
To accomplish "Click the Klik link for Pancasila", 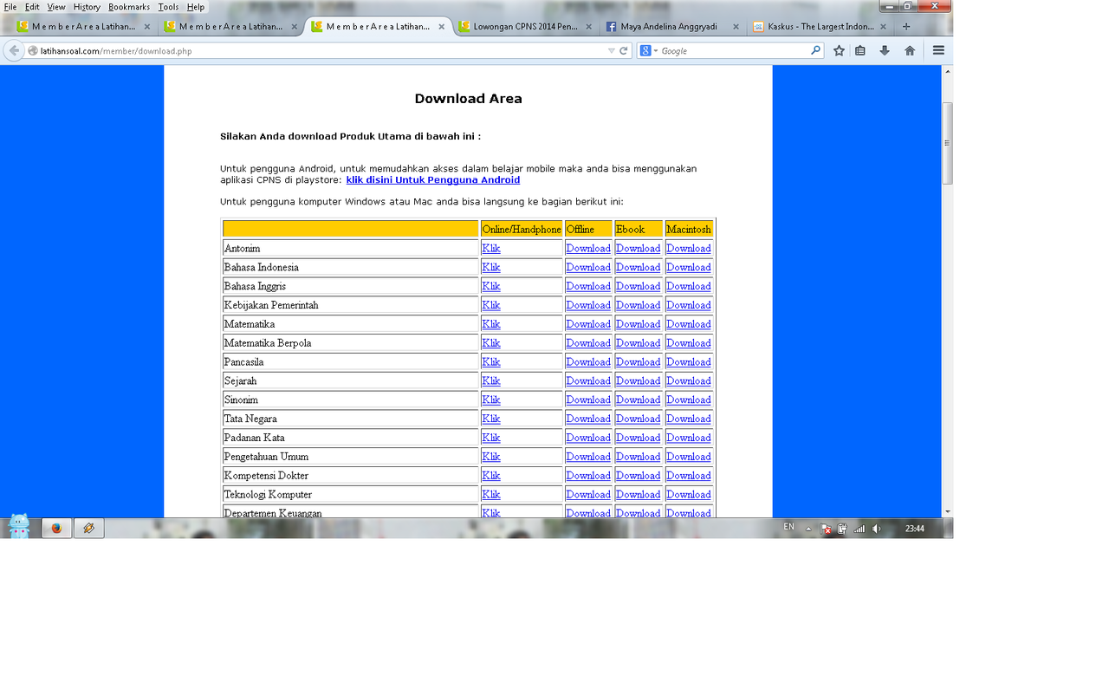I will coord(490,362).
